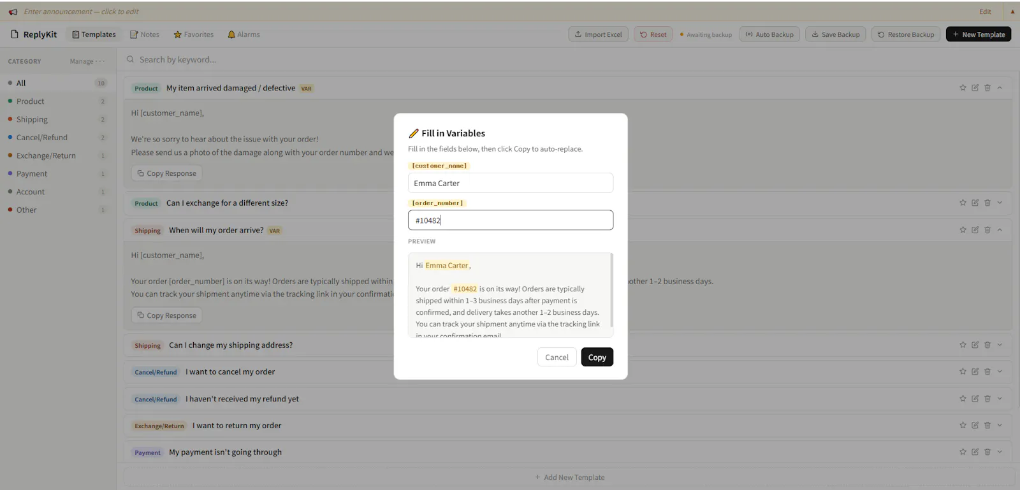Viewport: 1020px width, 490px height.
Task: Open the Favorites tab
Action: click(x=194, y=34)
